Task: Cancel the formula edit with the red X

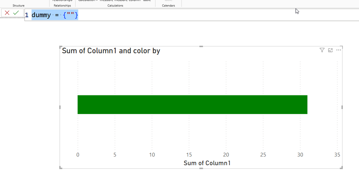Action: (x=7, y=13)
